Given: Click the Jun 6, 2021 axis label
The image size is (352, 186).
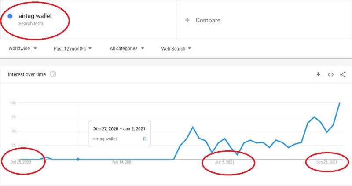Looking at the screenshot, I should point(224,162).
